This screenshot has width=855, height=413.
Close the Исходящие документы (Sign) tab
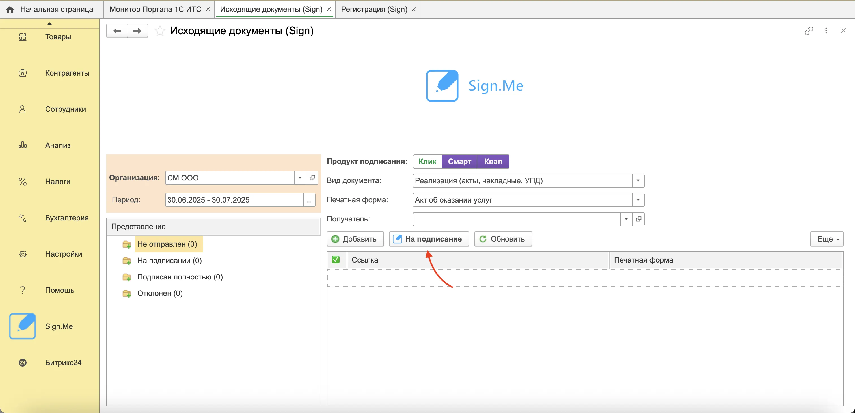coord(329,9)
